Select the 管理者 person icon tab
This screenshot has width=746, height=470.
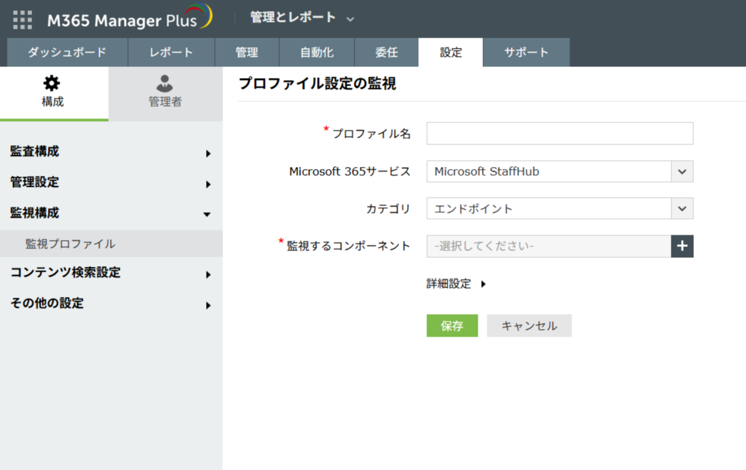165,92
